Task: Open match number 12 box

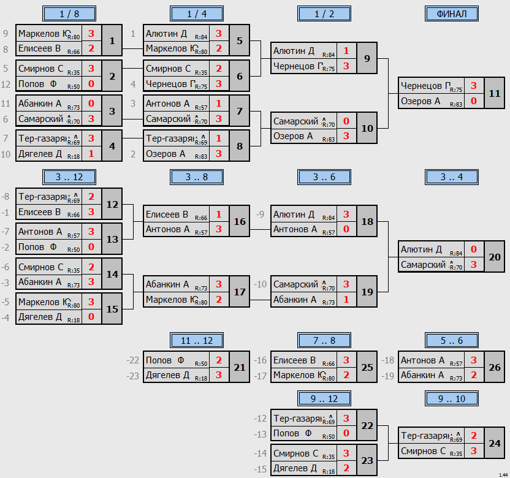Action: (x=112, y=204)
